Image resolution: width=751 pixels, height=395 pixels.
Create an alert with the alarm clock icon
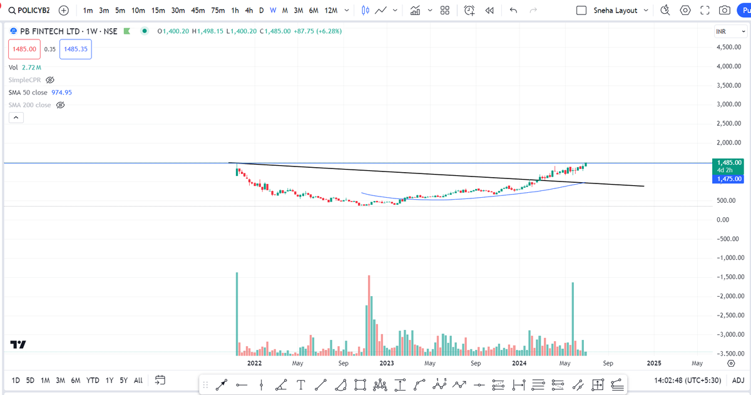click(470, 11)
